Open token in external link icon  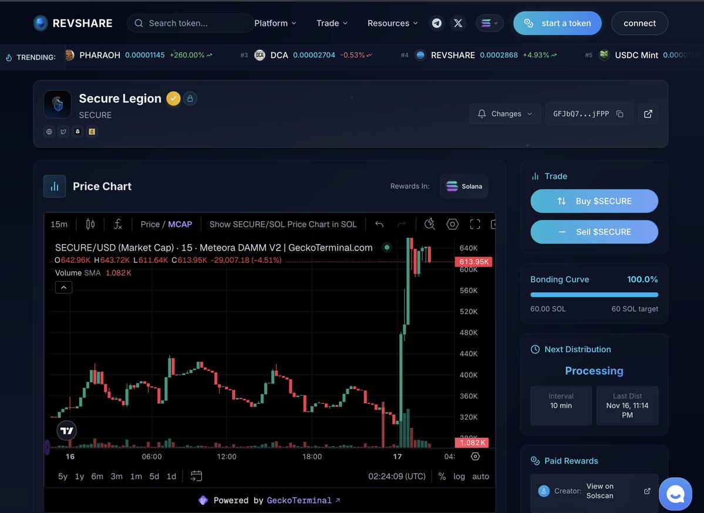coord(648,113)
